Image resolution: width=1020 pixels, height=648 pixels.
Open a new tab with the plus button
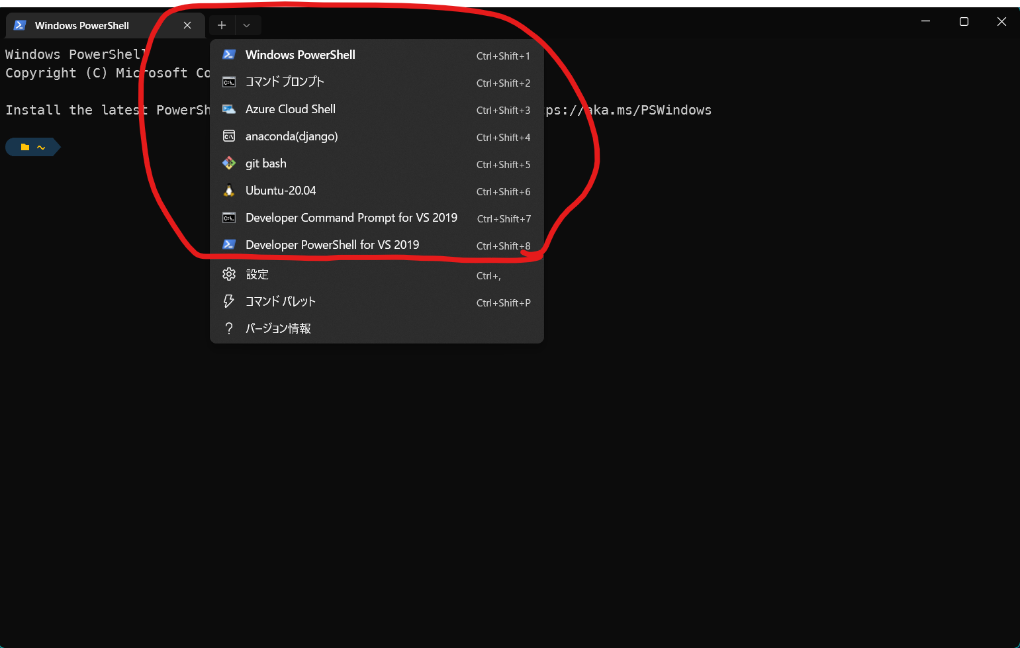tap(222, 25)
